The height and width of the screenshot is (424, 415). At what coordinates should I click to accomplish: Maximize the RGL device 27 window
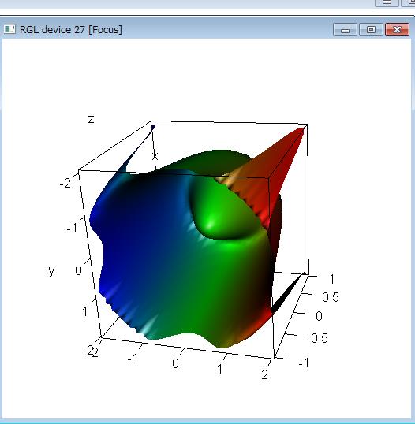[x=371, y=29]
